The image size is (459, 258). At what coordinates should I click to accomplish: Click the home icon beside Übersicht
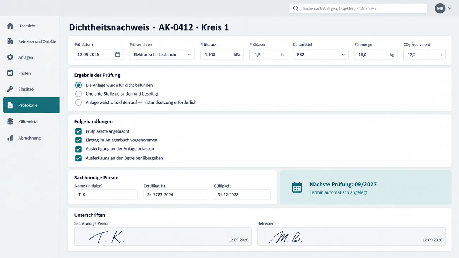point(10,26)
